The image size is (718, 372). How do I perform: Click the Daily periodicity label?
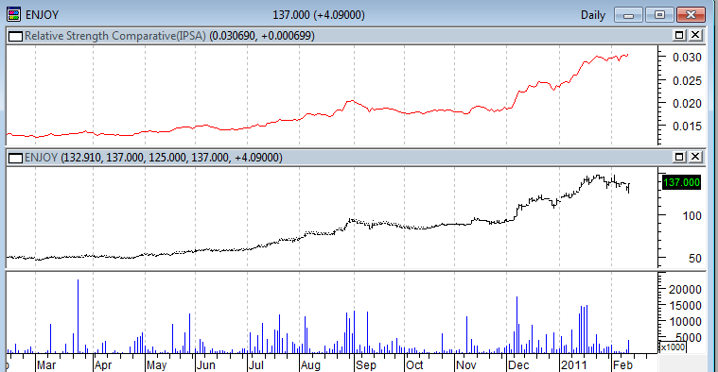(x=592, y=15)
